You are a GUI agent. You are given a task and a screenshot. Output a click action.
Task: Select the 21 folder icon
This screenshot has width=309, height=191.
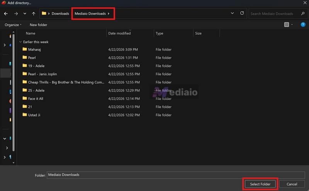[x=25, y=106]
